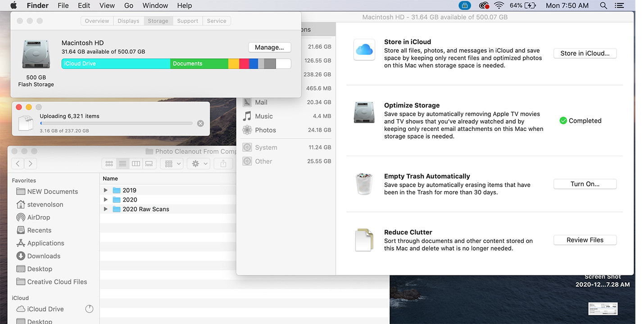Open the Go menu

coord(128,5)
